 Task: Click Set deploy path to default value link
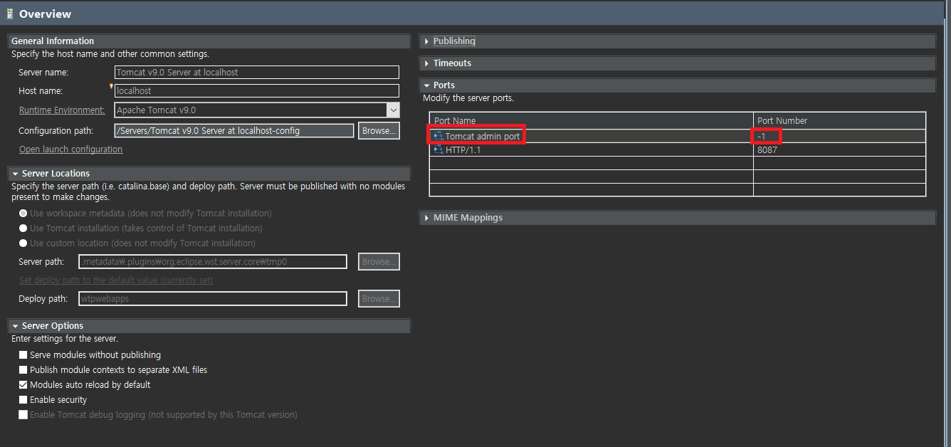tap(116, 280)
